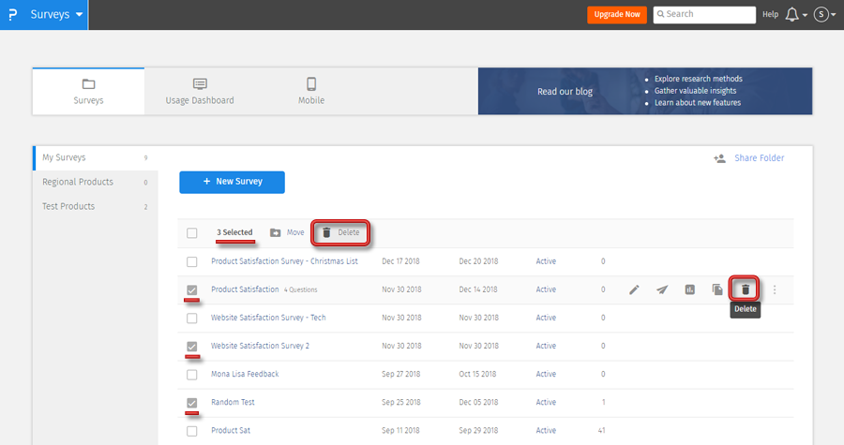This screenshot has width=844, height=445.
Task: Click the QuestionPro logo icon
Action: click(x=10, y=15)
